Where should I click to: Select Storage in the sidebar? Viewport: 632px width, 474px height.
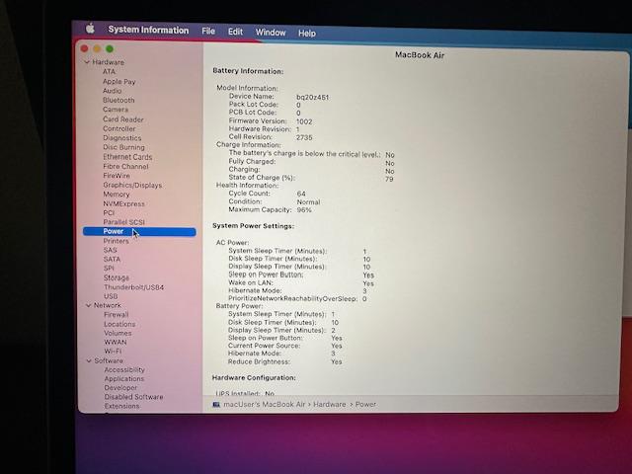pyautogui.click(x=117, y=277)
